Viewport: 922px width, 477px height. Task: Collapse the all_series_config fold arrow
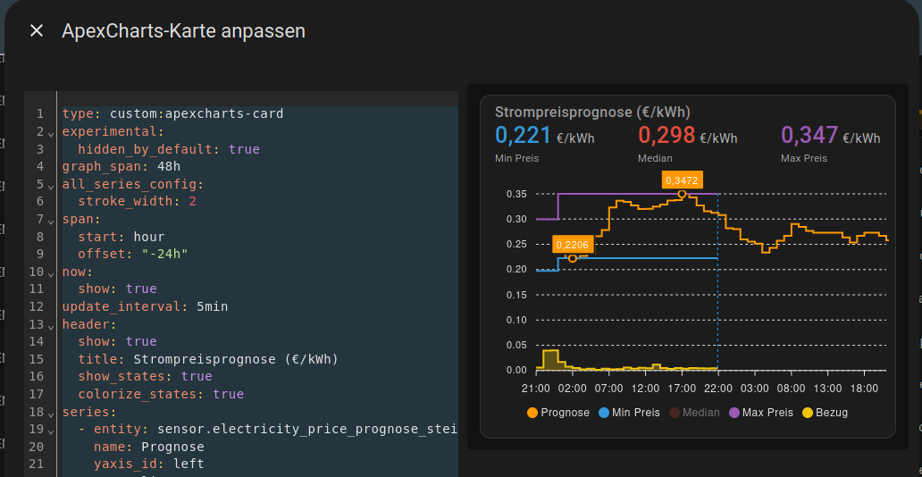(x=51, y=185)
